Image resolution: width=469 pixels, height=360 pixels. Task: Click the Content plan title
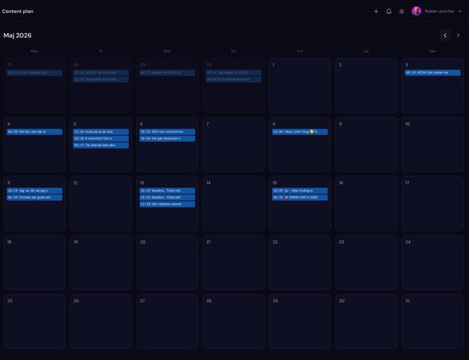[17, 12]
